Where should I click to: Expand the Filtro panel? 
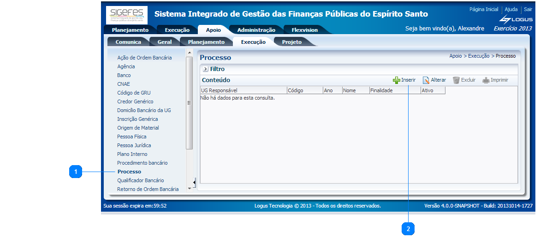[x=205, y=69]
